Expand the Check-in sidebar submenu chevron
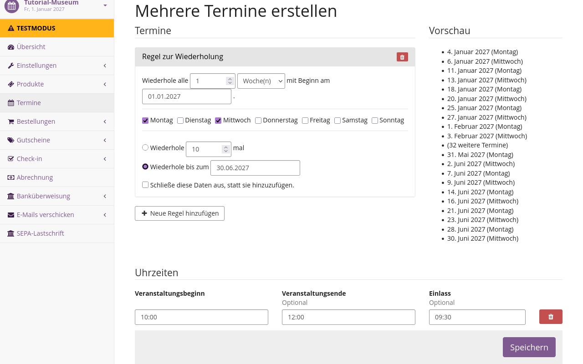This screenshot has height=364, width=583. (x=105, y=159)
